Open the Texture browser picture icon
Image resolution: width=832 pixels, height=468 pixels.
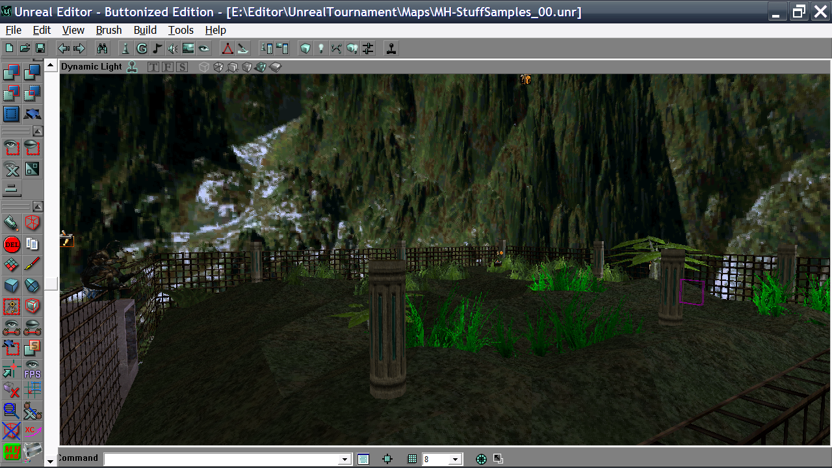pyautogui.click(x=188, y=48)
